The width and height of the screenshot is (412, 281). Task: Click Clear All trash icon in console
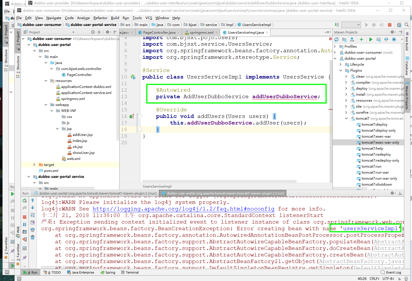click(33, 237)
